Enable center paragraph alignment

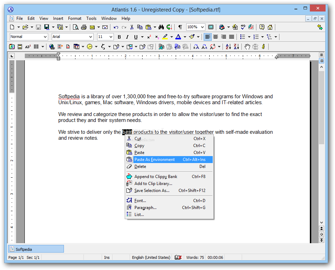pos(216,37)
